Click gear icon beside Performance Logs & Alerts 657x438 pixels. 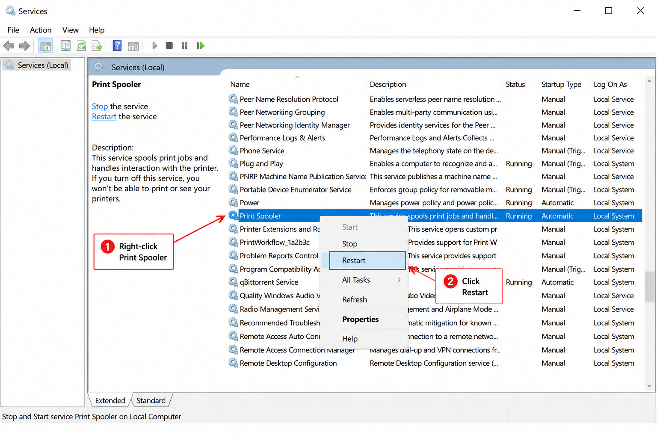point(233,137)
